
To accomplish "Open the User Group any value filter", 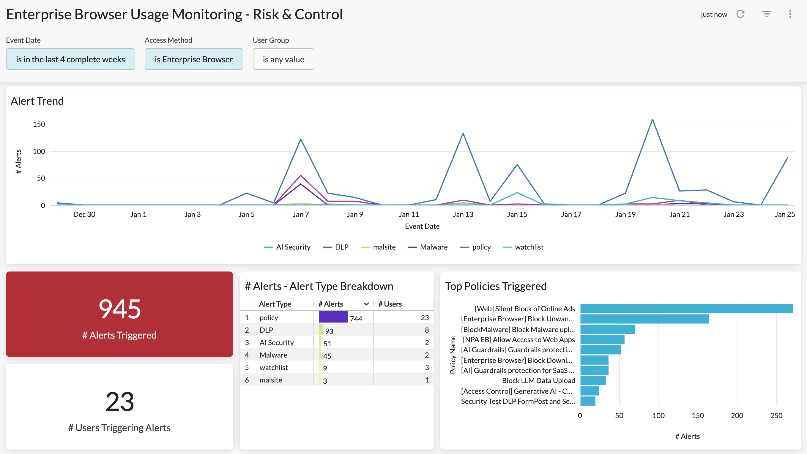I will [283, 59].
